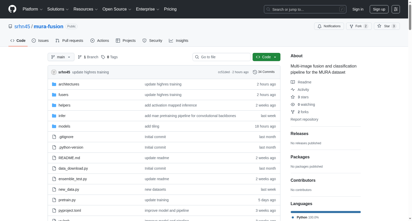Screen dimensions: 412x221
Task: Focus the Go to file input
Action: point(221,57)
